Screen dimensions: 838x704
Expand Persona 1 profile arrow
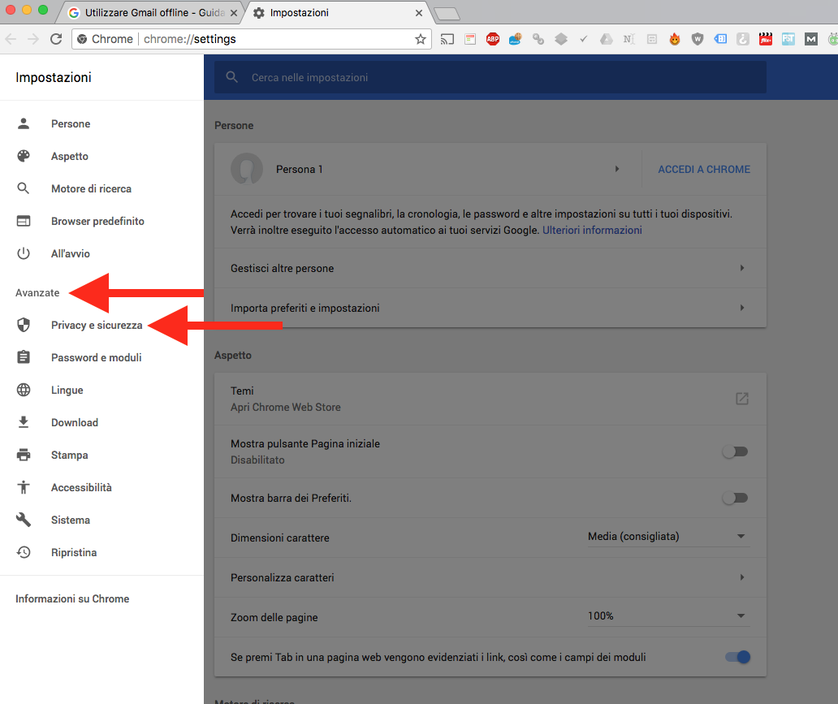pos(617,169)
